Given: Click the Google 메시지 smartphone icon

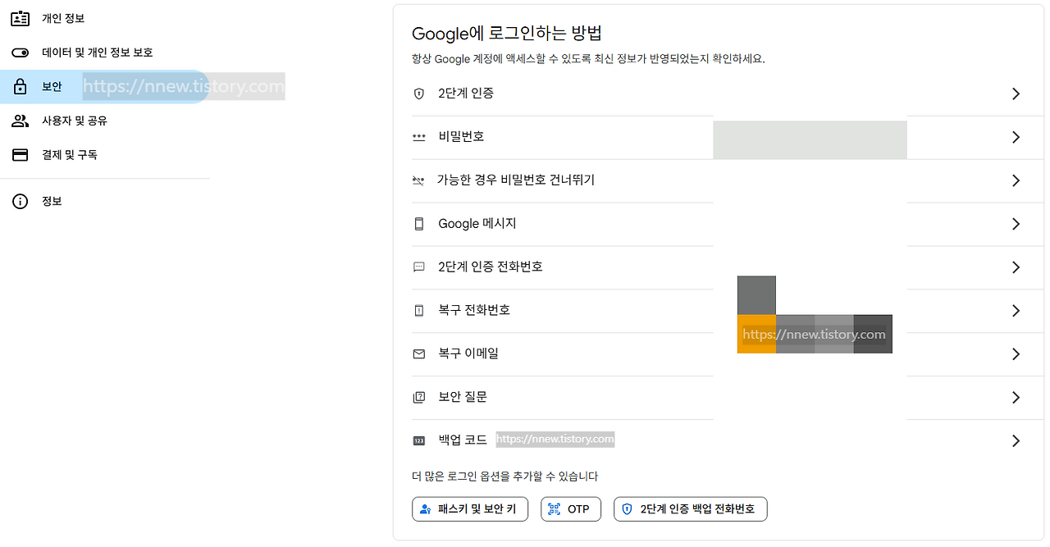Looking at the screenshot, I should (418, 223).
